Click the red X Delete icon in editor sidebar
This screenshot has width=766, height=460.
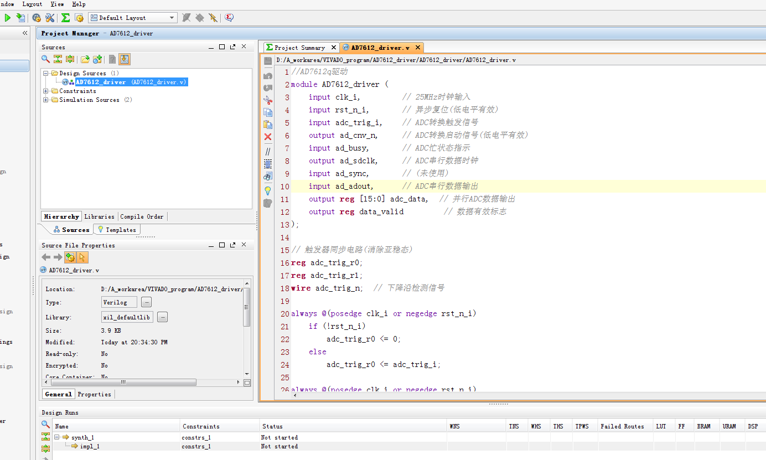pos(268,137)
